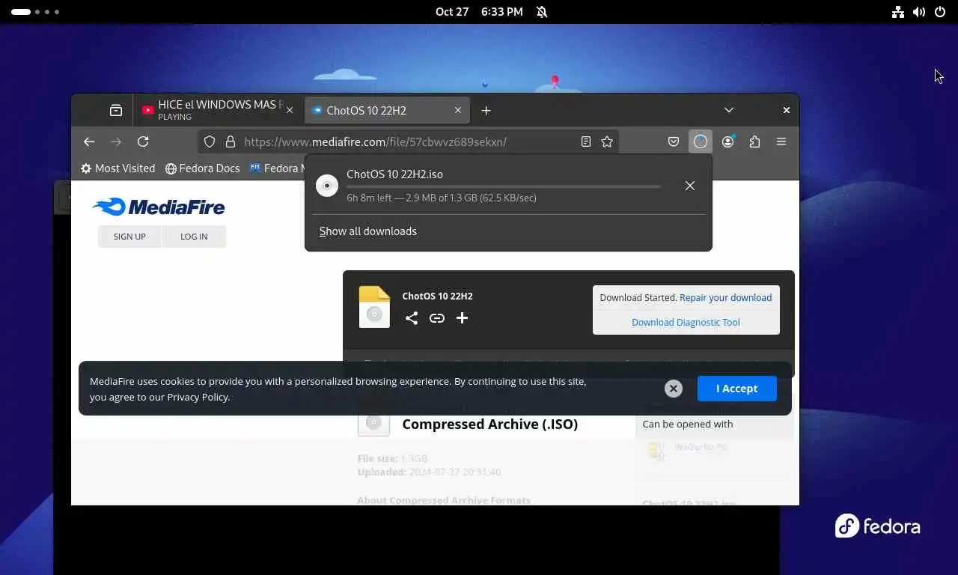Dismiss the cookie notice with X
This screenshot has width=958, height=575.
click(674, 389)
